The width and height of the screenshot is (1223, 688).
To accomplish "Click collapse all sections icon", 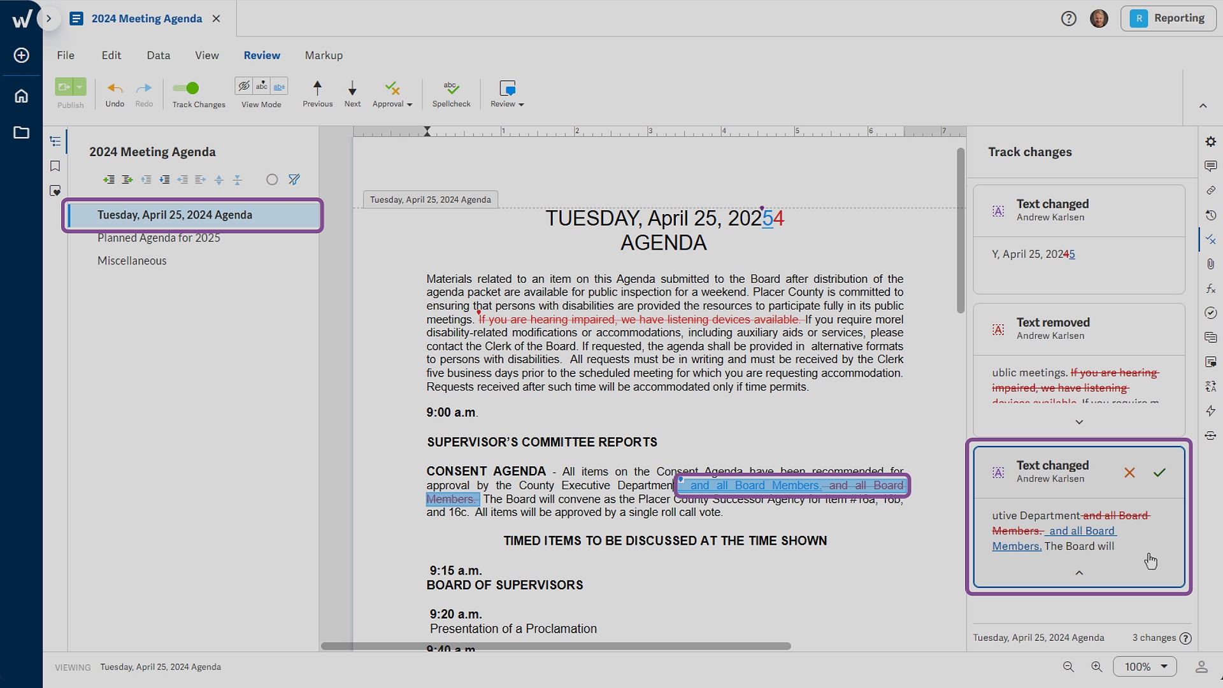I will click(238, 180).
